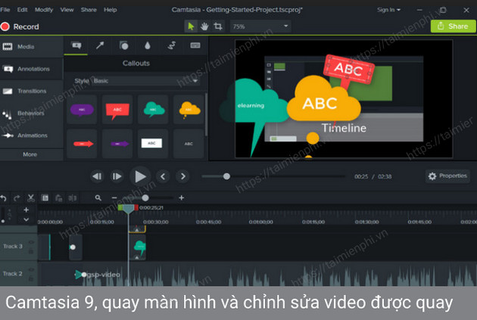
Task: Choose the red rectangular speech callout
Action: (x=117, y=110)
